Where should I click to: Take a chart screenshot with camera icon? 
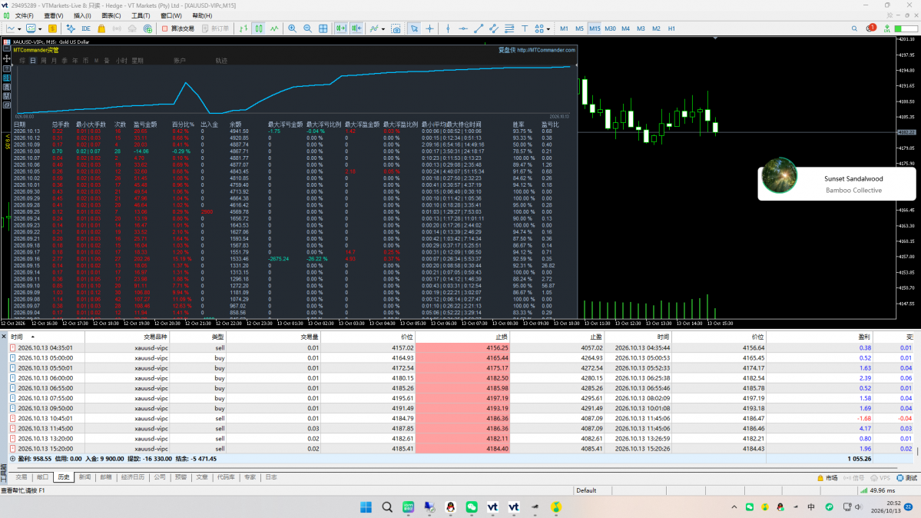[x=396, y=28]
